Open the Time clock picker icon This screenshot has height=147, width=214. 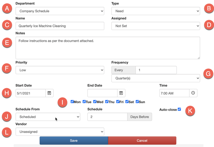pos(193,93)
